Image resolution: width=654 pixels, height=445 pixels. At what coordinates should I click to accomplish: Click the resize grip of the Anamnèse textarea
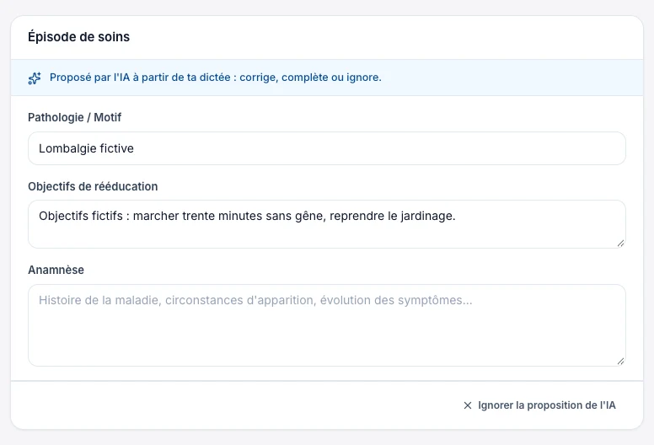pyautogui.click(x=620, y=362)
